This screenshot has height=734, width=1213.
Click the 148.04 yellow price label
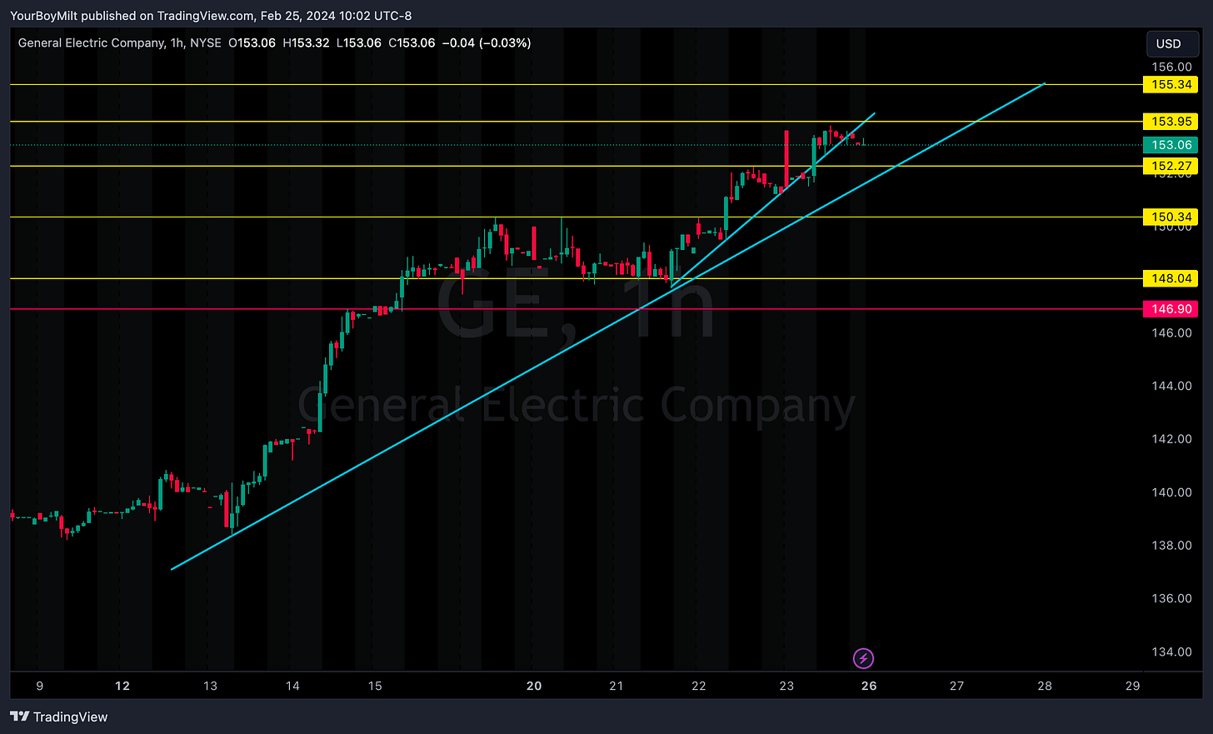(1171, 278)
